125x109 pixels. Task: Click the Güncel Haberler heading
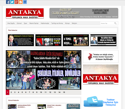click(13, 100)
